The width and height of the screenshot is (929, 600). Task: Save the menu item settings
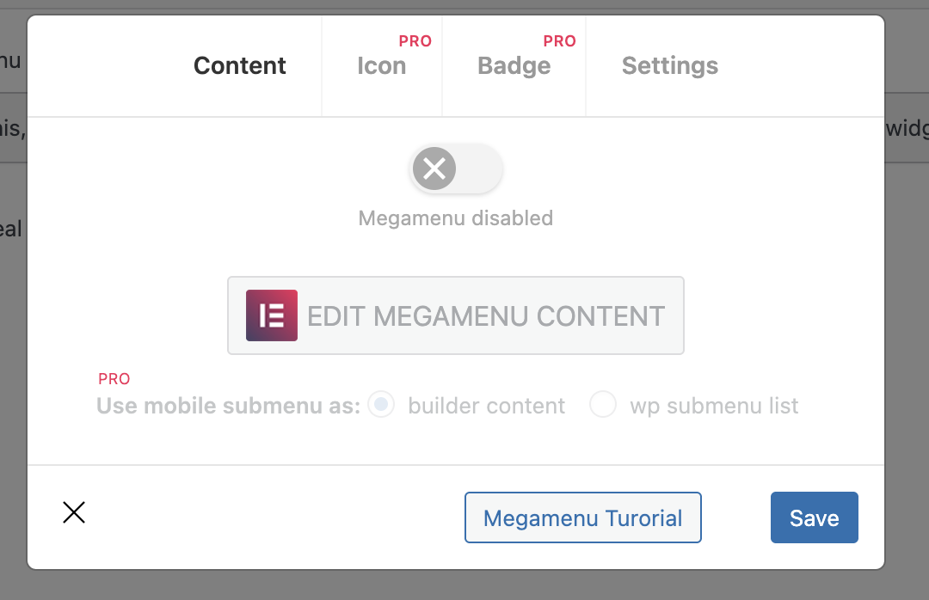click(814, 517)
